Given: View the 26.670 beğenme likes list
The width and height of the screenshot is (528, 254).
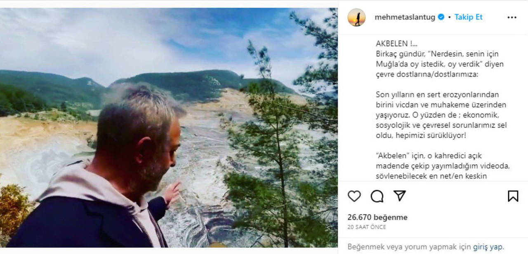Looking at the screenshot, I should click(377, 217).
